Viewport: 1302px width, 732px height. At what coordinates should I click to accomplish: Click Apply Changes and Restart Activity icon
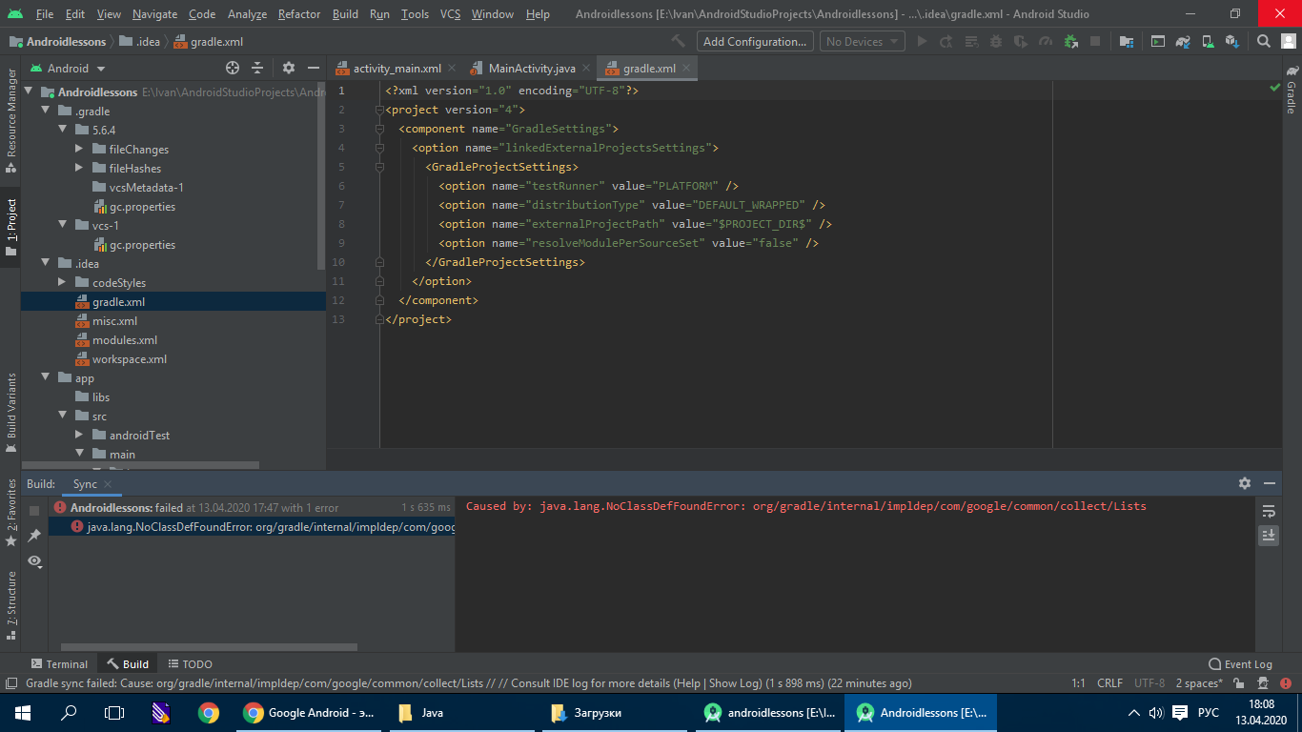tap(946, 41)
